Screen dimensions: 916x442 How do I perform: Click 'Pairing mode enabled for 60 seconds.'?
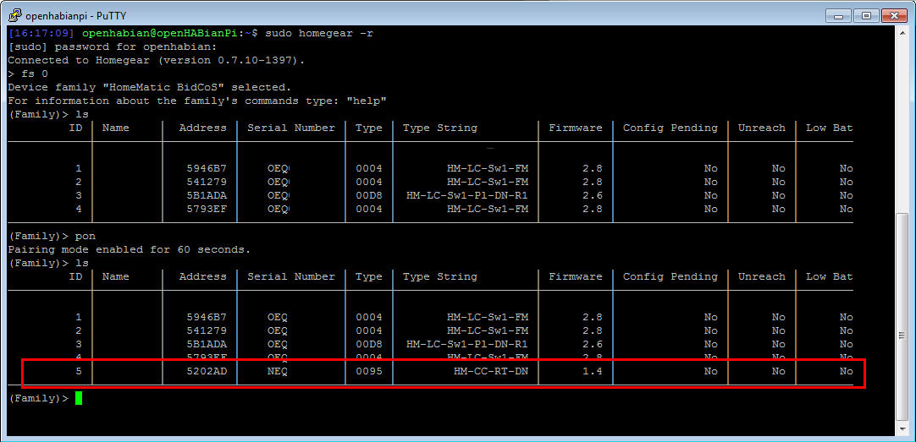130,249
